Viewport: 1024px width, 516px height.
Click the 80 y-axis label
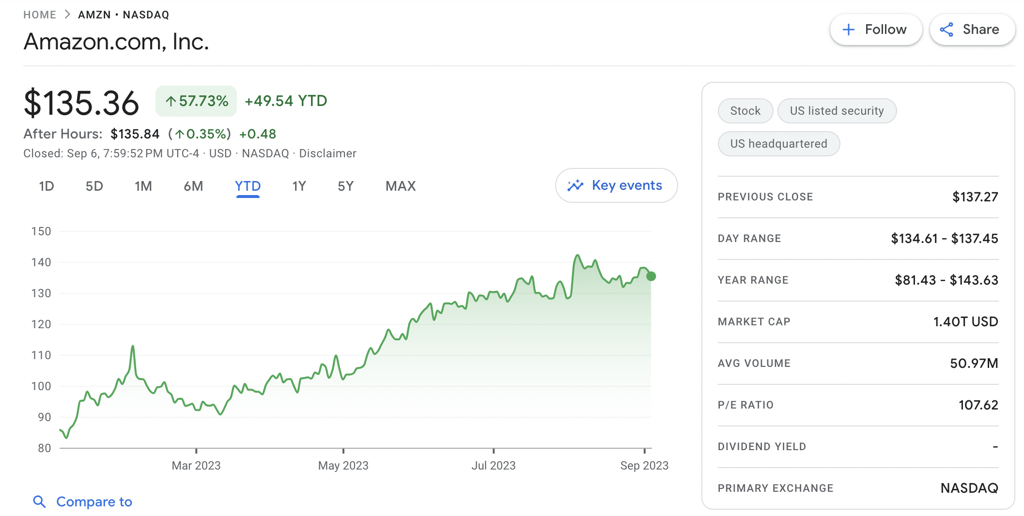tap(45, 448)
